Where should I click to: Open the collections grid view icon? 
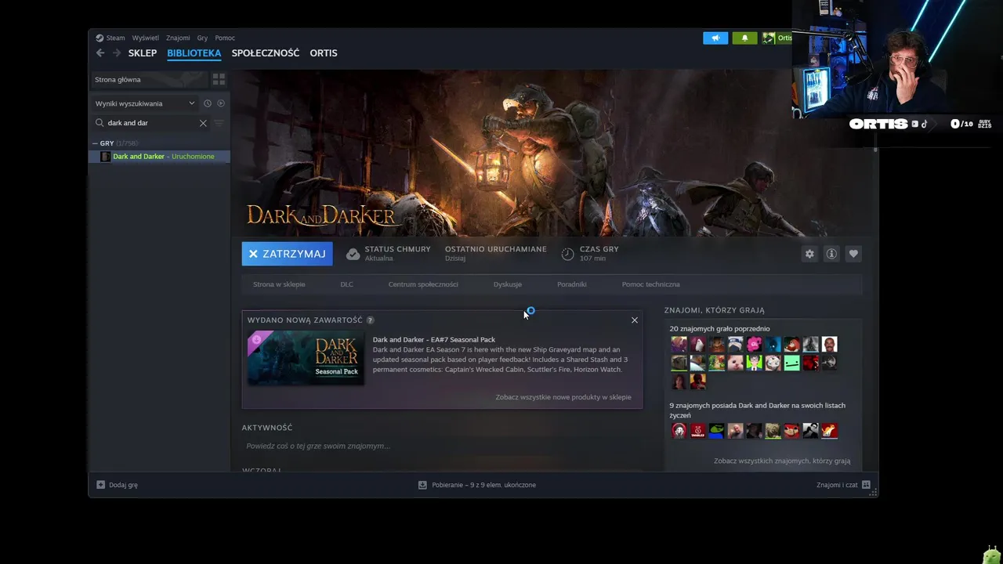pos(219,79)
